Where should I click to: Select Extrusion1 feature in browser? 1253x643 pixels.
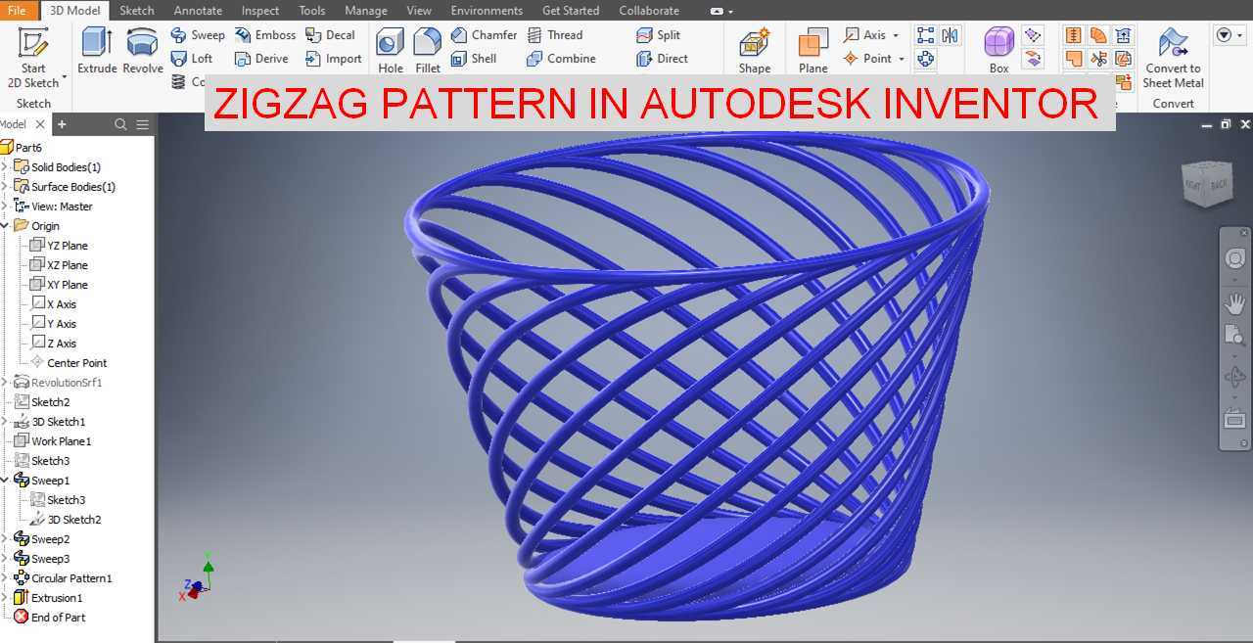[x=48, y=598]
